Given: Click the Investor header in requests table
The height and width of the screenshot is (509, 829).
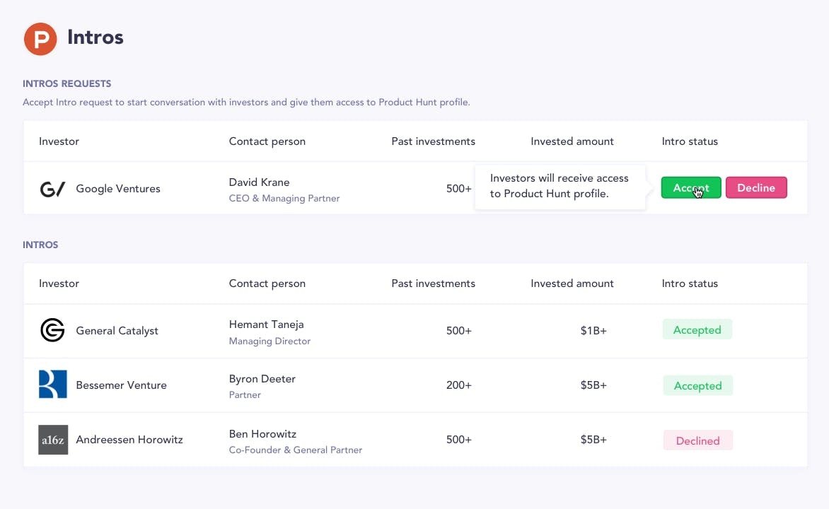Looking at the screenshot, I should click(59, 141).
